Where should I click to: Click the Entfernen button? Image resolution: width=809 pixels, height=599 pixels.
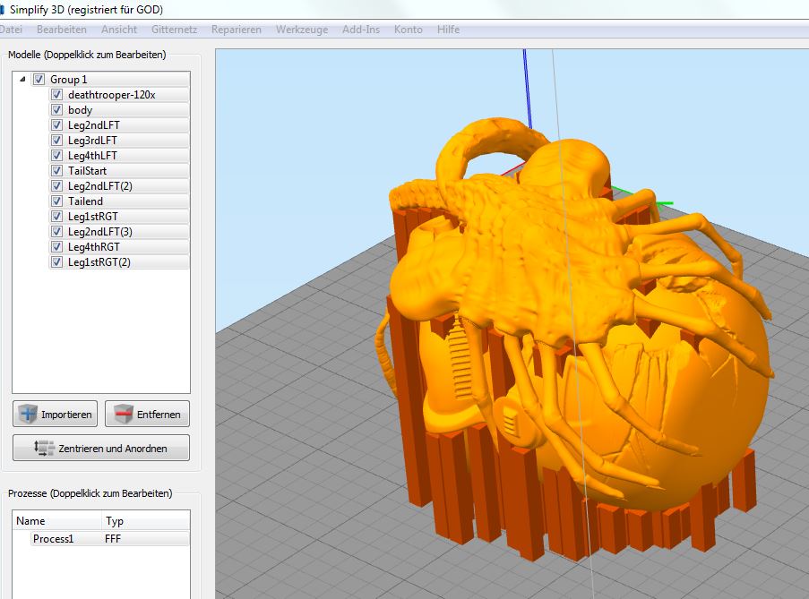tap(148, 414)
